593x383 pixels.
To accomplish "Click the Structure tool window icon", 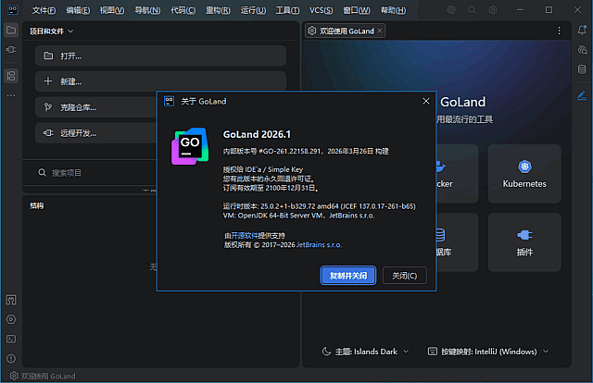I will pyautogui.click(x=11, y=75).
